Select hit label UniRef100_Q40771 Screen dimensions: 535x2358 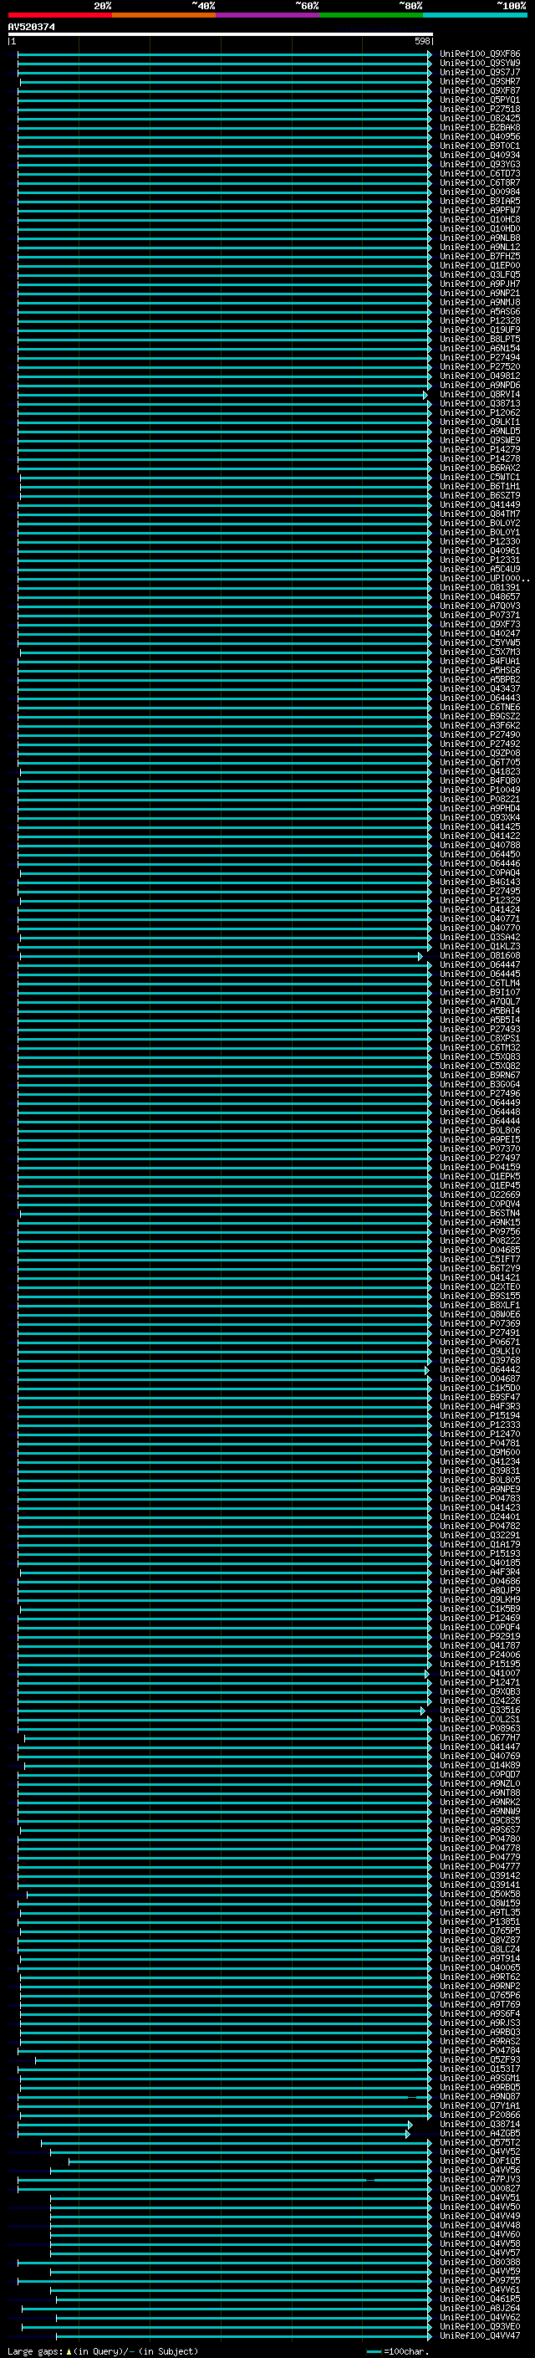pos(479,919)
